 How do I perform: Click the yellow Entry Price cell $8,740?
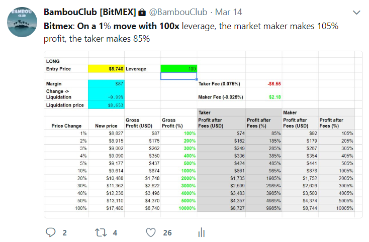point(107,69)
